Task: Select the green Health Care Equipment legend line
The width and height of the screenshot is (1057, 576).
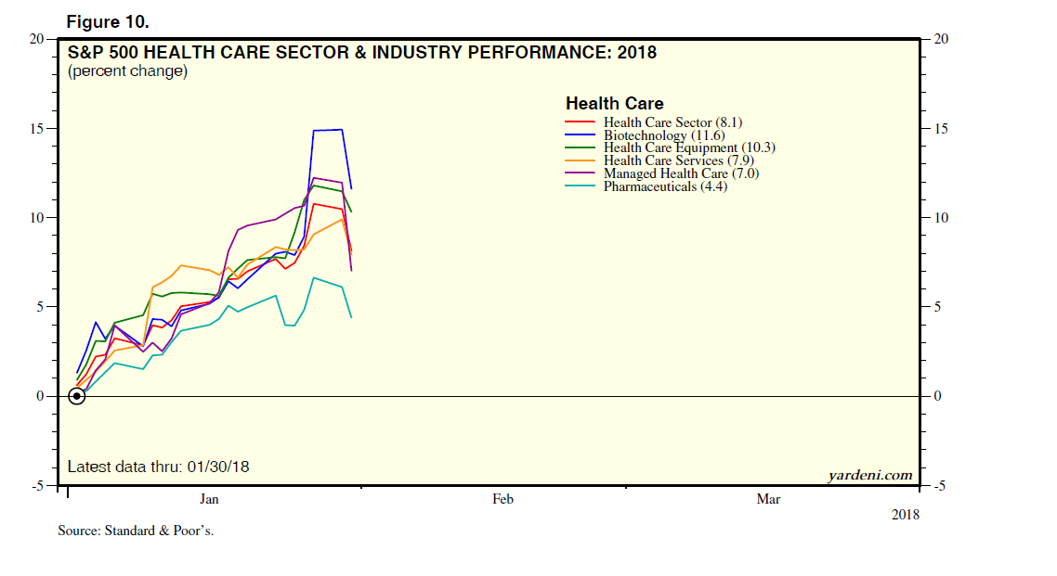Action: click(581, 148)
